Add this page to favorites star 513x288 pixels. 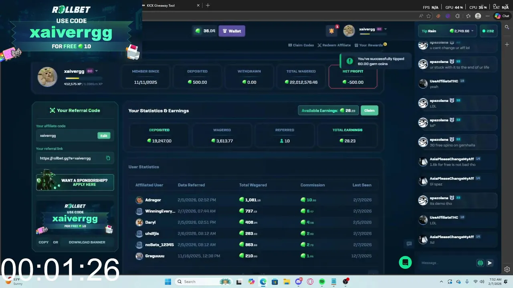pos(428,16)
